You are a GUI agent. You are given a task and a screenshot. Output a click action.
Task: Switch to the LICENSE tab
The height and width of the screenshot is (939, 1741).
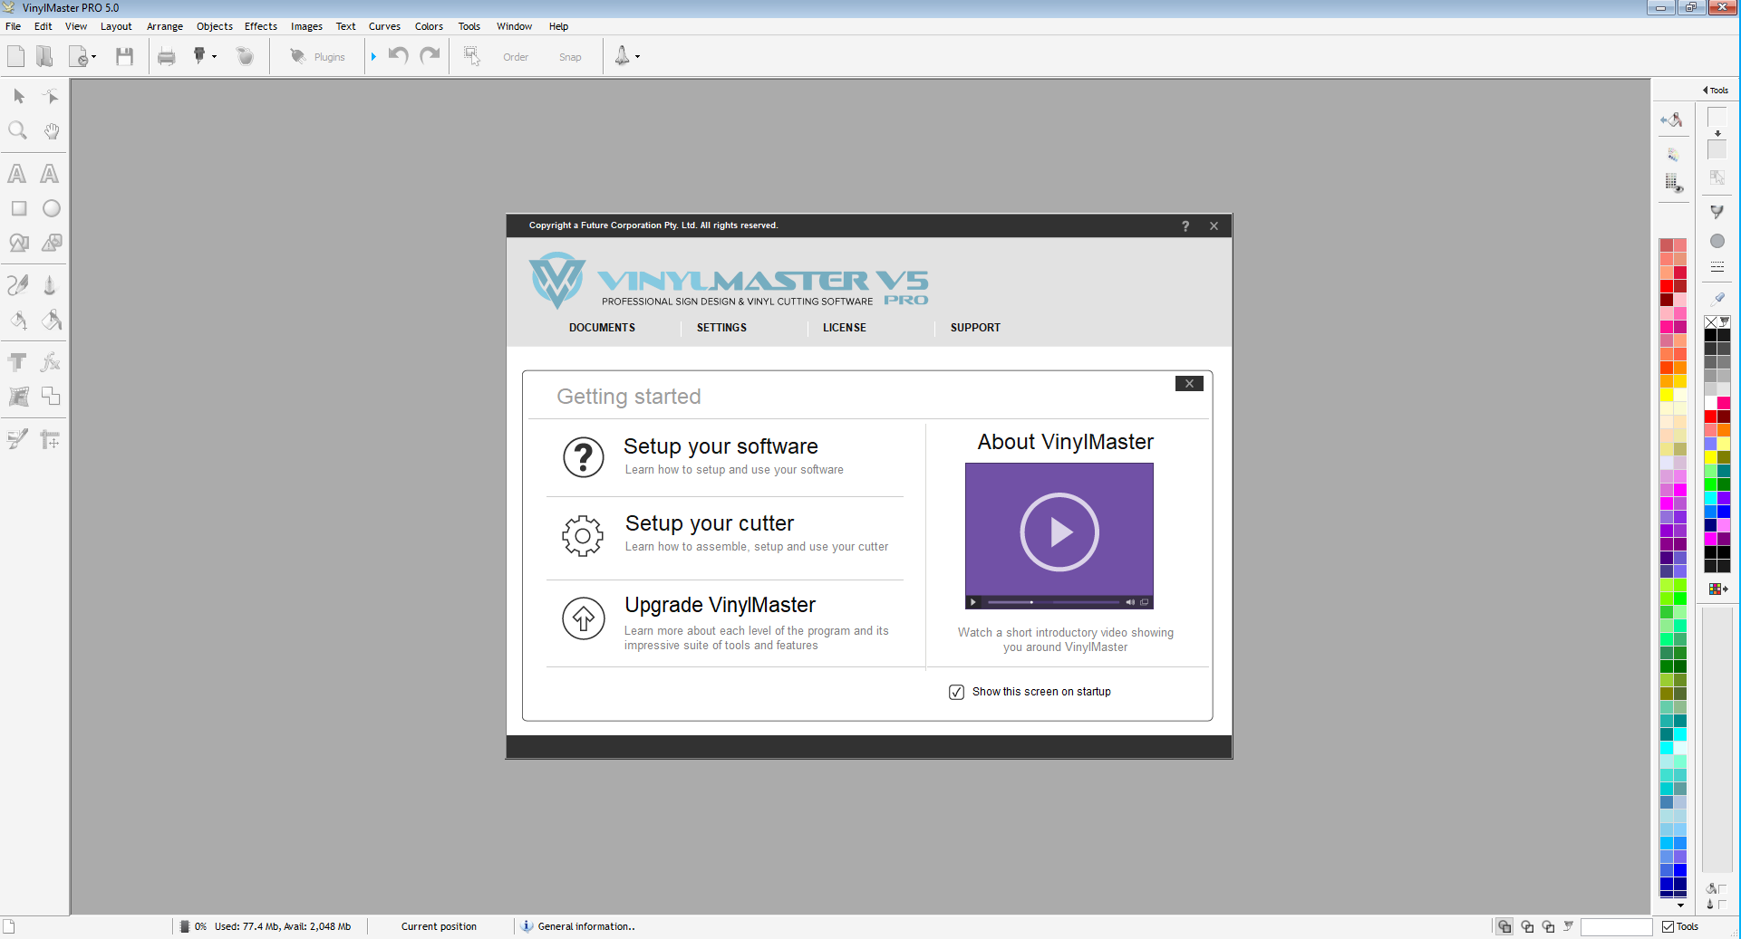pyautogui.click(x=844, y=328)
